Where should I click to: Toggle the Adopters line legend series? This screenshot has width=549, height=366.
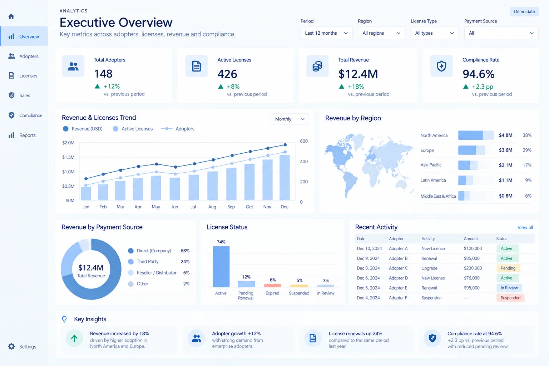pos(178,129)
